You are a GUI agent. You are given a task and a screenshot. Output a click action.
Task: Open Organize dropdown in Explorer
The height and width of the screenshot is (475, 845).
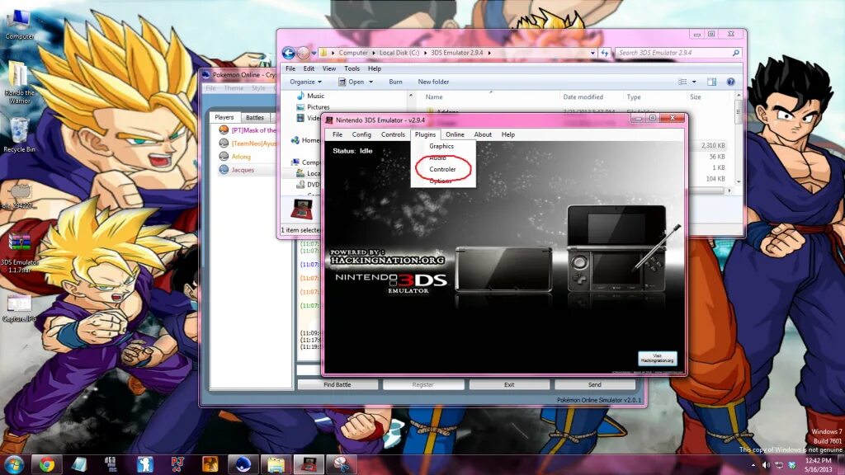click(x=305, y=82)
